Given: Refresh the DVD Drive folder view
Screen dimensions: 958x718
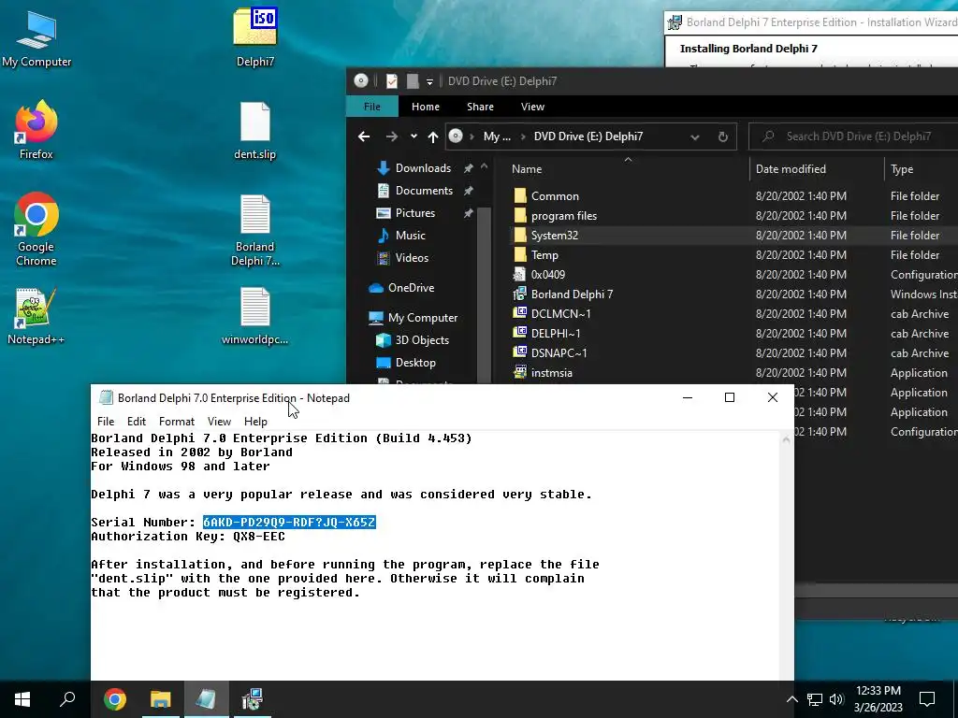Looking at the screenshot, I should coord(723,136).
